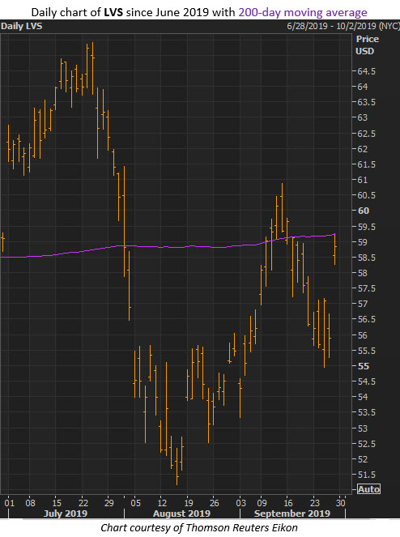
Task: Click the 'Daily LVS' chart label
Action: click(x=22, y=27)
